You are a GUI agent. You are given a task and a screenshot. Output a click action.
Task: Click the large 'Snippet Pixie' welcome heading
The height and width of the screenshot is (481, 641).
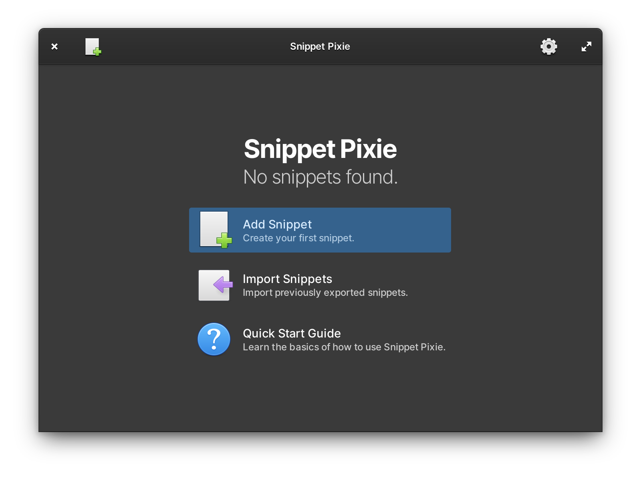click(x=320, y=149)
